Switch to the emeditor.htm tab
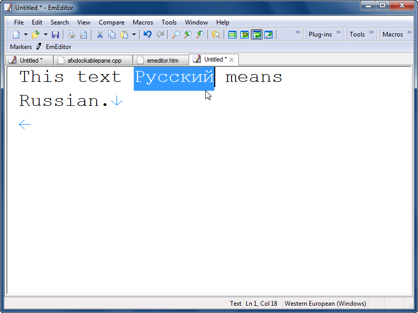 (x=161, y=61)
